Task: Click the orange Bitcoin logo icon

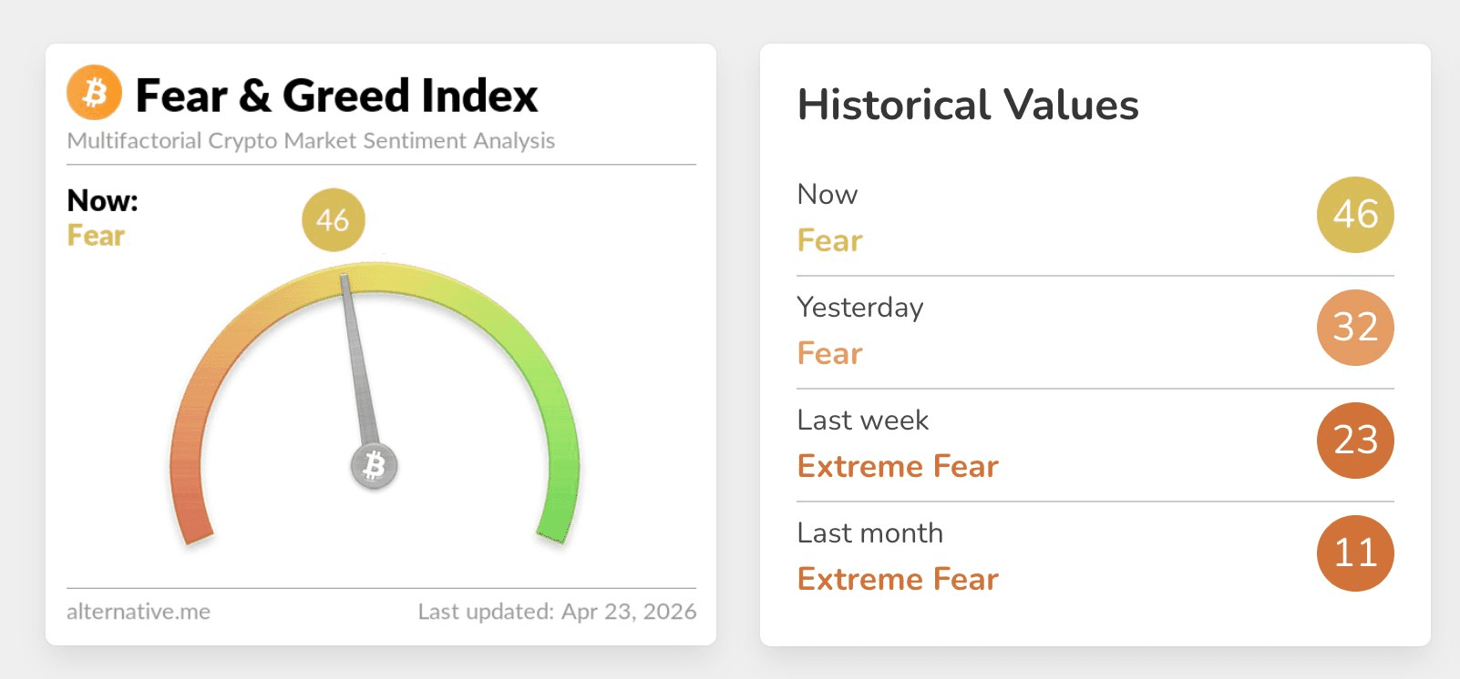Action: [x=94, y=92]
